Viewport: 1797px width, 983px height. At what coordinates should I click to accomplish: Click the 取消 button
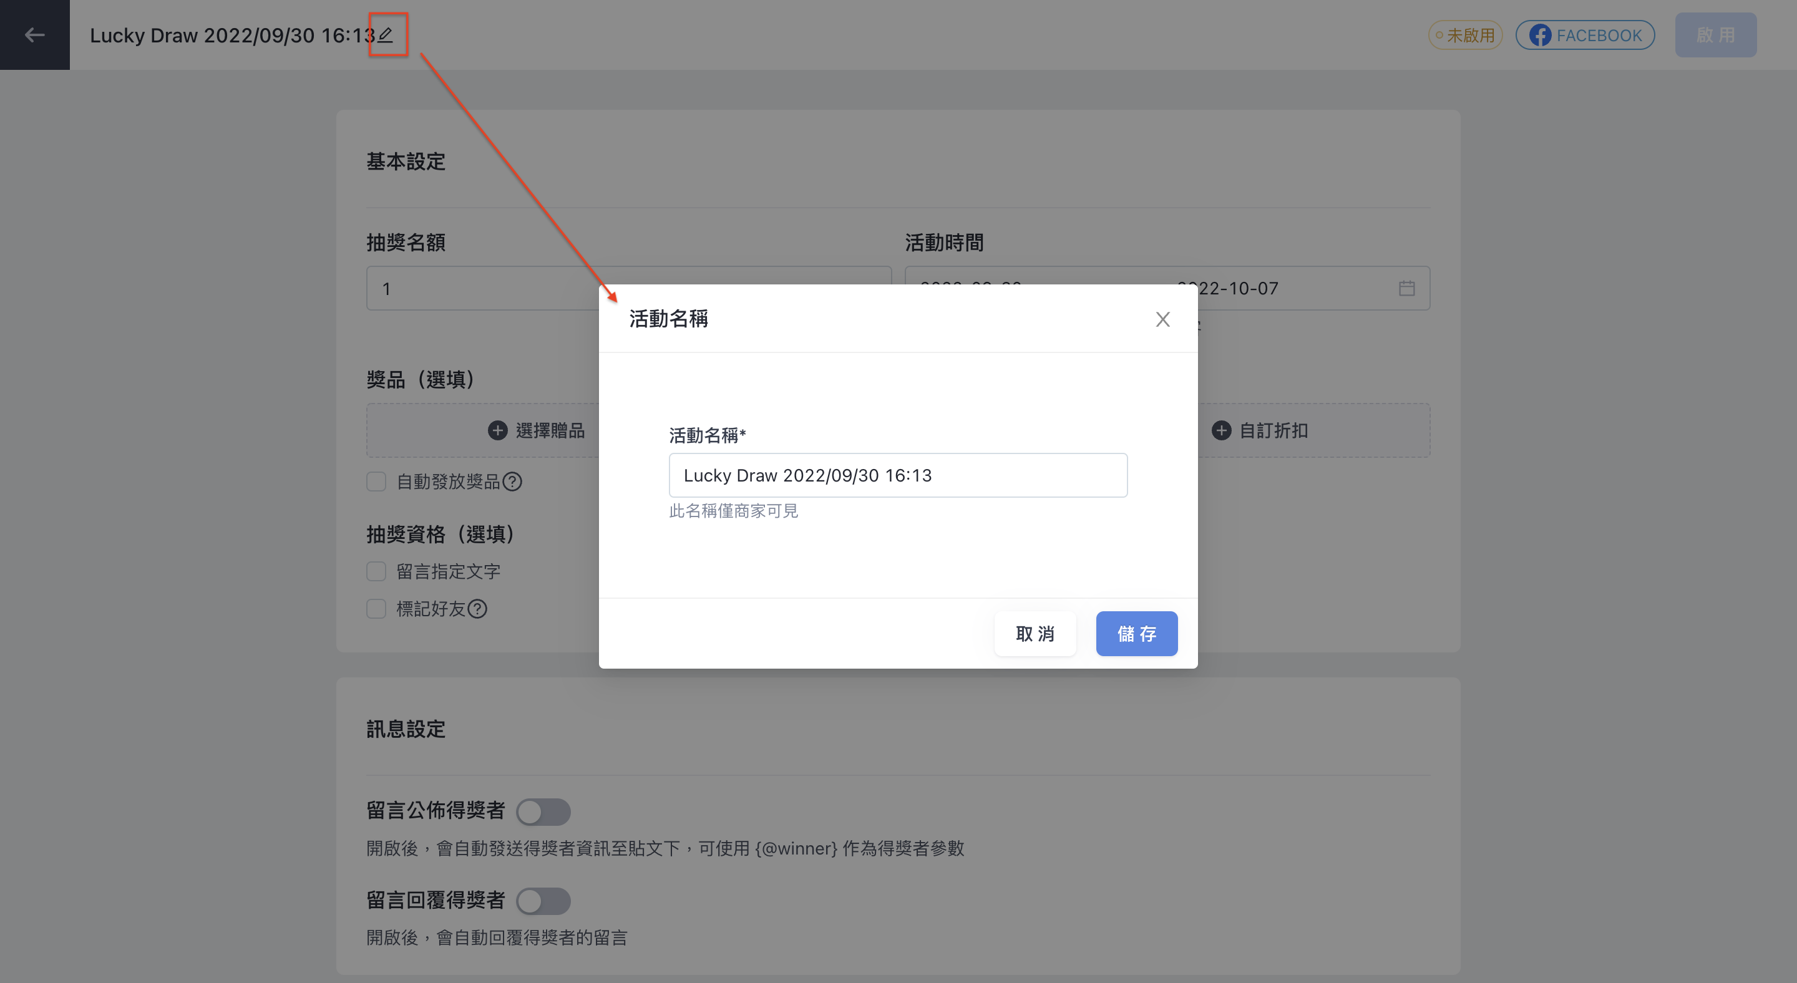coord(1035,634)
